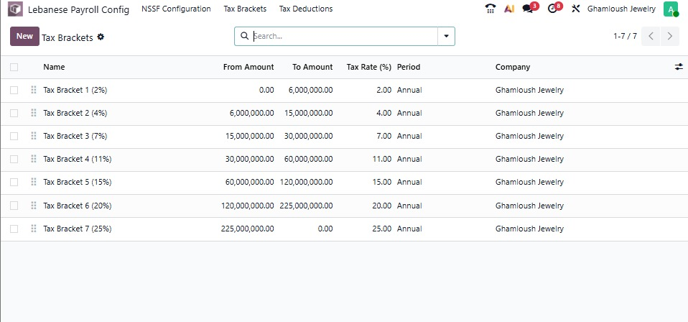Screen dimensions: 688x322
Task: Click the drag handle of Tax Bracket 3 (7%)
Action: (33, 136)
